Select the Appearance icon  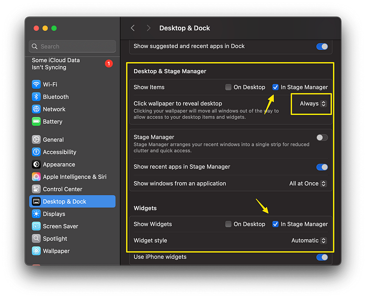pyautogui.click(x=36, y=164)
